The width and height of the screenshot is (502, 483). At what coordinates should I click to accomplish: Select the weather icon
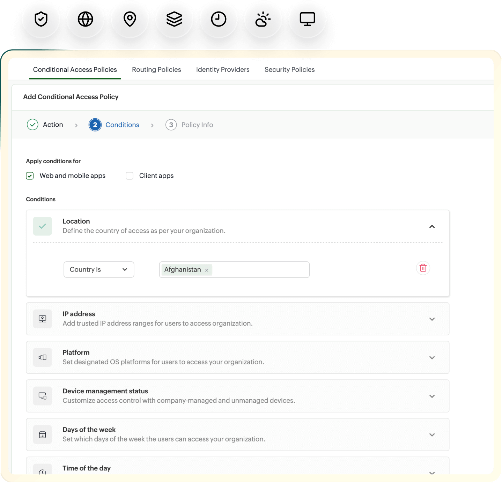[x=263, y=19]
